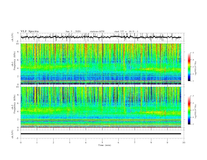Click the log(PSD) label beside ch.2 colorbar
Viewport: 207px width, 160px height.
pos(196,111)
